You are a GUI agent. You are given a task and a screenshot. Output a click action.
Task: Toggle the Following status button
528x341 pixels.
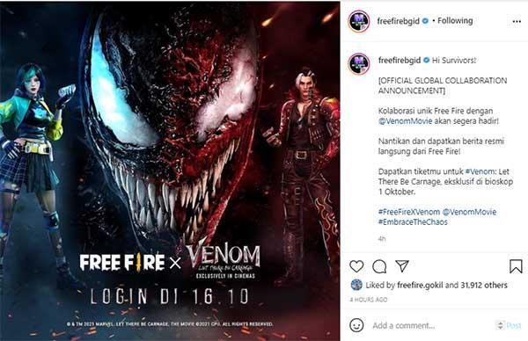455,21
